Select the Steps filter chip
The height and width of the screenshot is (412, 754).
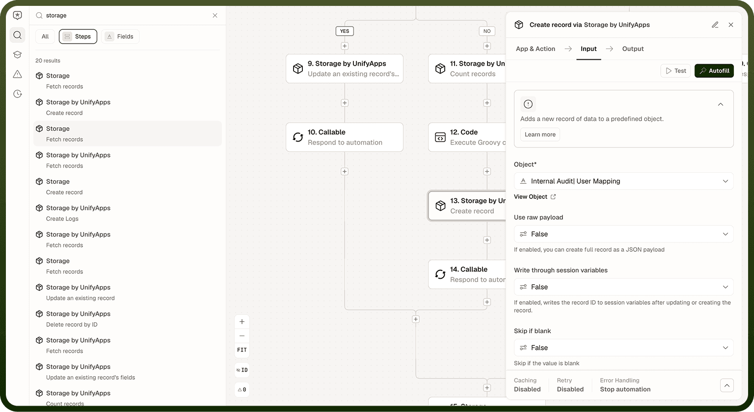tap(78, 37)
